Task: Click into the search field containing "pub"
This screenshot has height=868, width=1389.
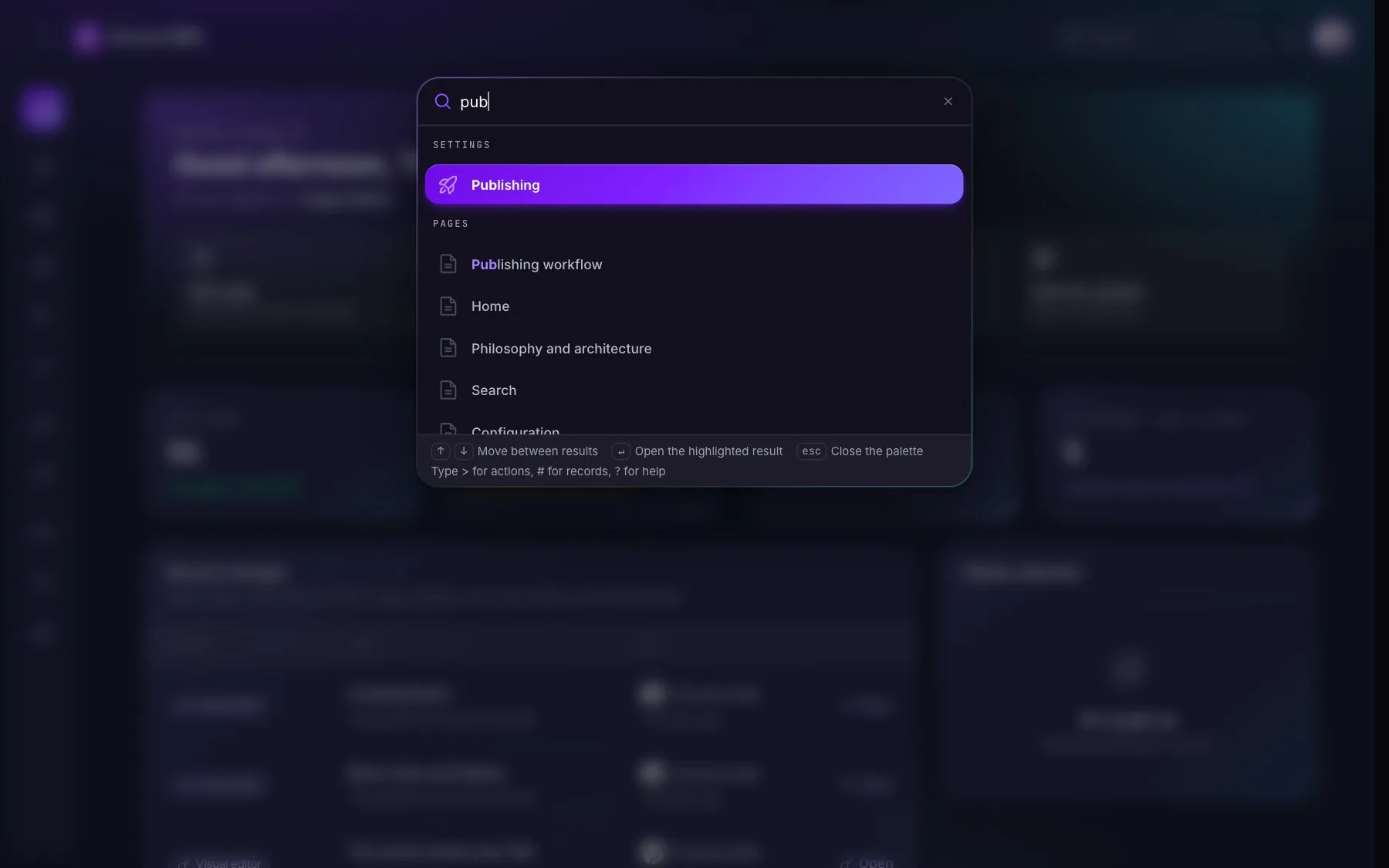Action: pos(694,101)
